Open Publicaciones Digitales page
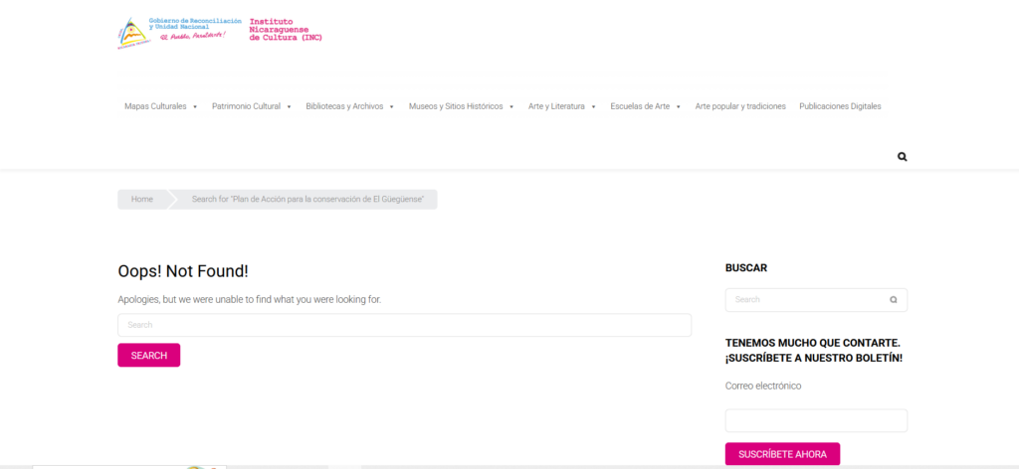The height and width of the screenshot is (469, 1019). click(x=840, y=106)
